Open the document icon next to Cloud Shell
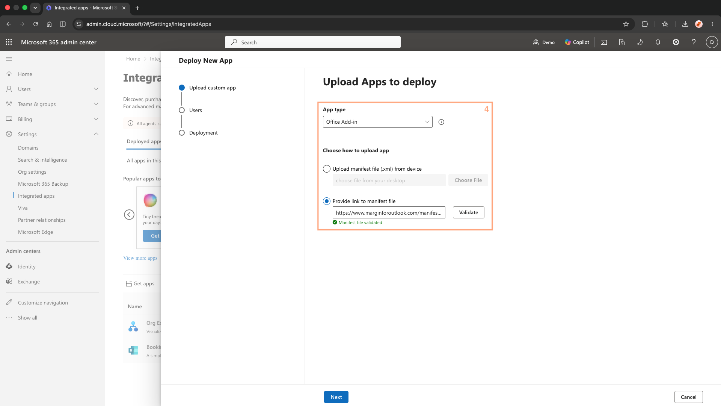This screenshot has width=721, height=406. tap(622, 42)
